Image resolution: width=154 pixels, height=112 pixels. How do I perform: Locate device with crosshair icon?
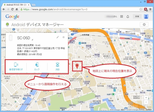click(64, 37)
